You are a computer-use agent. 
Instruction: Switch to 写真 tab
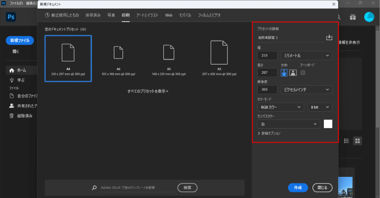coord(111,15)
